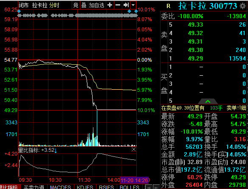The width and height of the screenshot is (248, 189).
Task: Click the 委比 -100.00% value
Action: (x=190, y=16)
